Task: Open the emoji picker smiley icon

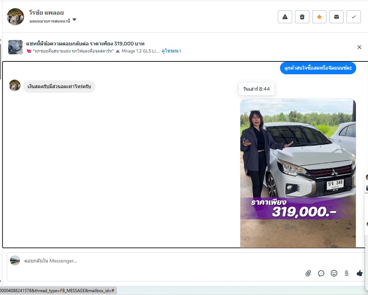Action: 334,273
